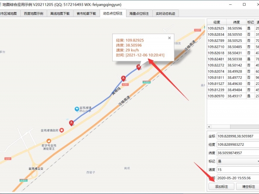Image resolution: width=259 pixels, height=194 pixels.
Task: Click the 添加标注 button
Action: point(221,187)
